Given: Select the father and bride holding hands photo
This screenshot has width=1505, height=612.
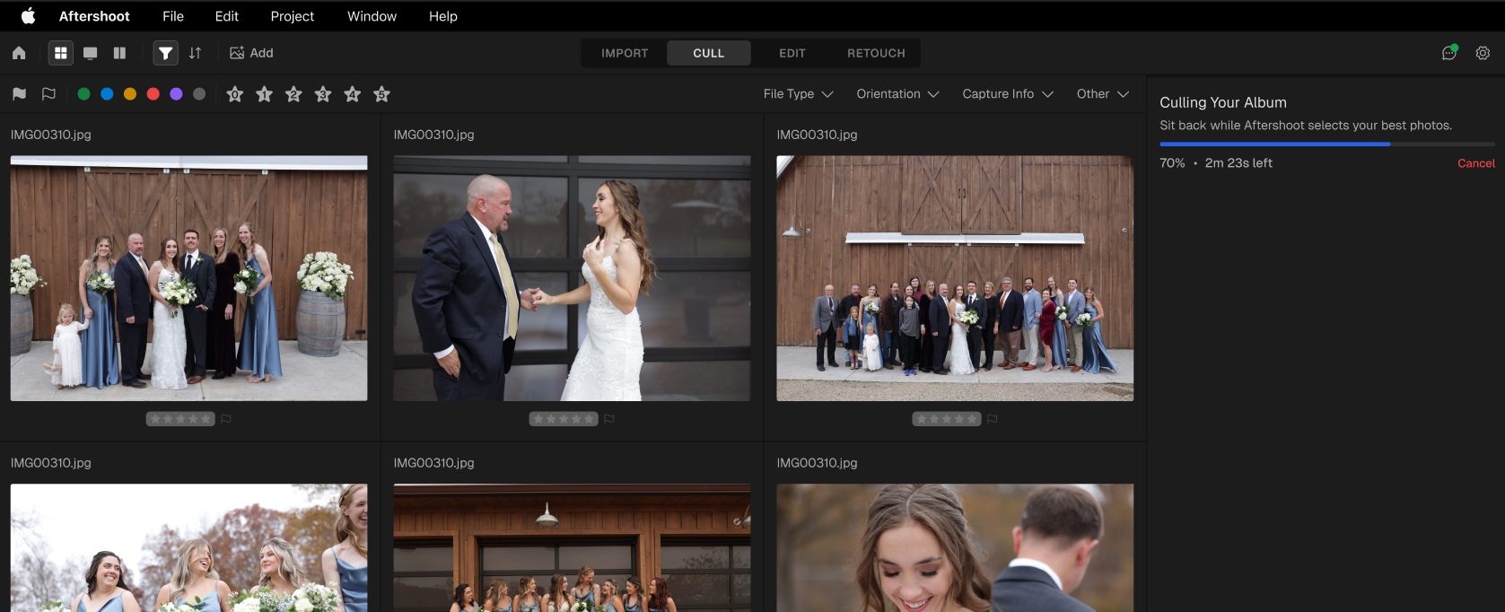Looking at the screenshot, I should click(x=572, y=278).
